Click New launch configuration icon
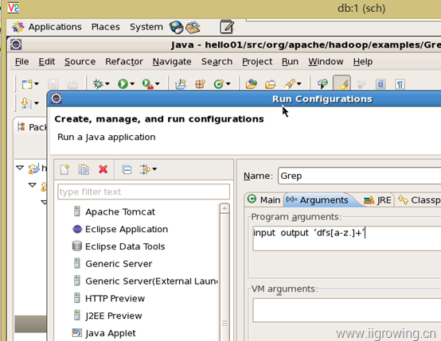Image resolution: width=441 pixels, height=341 pixels. [x=64, y=169]
